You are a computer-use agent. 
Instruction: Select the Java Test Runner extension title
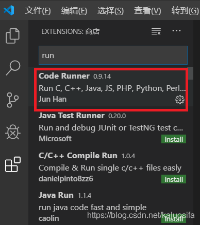coord(72,116)
